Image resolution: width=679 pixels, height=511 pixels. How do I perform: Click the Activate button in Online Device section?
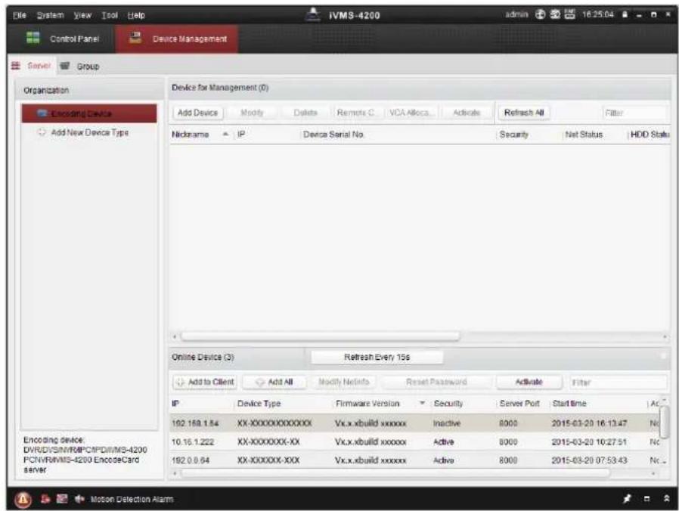click(529, 382)
